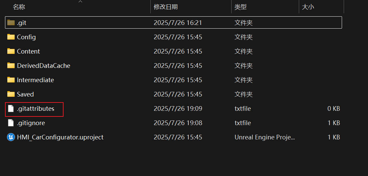The width and height of the screenshot is (368, 176).
Task: Select the .git folder icon
Action: coord(11,23)
